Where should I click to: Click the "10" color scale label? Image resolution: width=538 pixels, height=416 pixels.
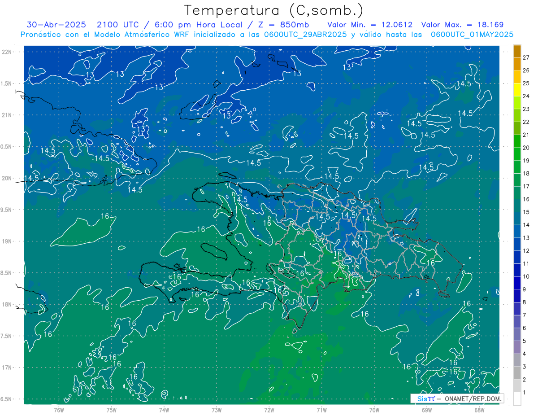(x=526, y=276)
